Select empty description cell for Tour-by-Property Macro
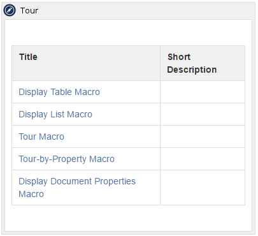Viewport: 258px width, 236px height. [x=203, y=159]
